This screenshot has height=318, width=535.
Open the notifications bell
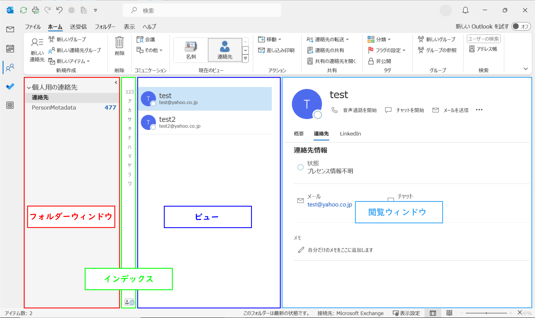(465, 10)
